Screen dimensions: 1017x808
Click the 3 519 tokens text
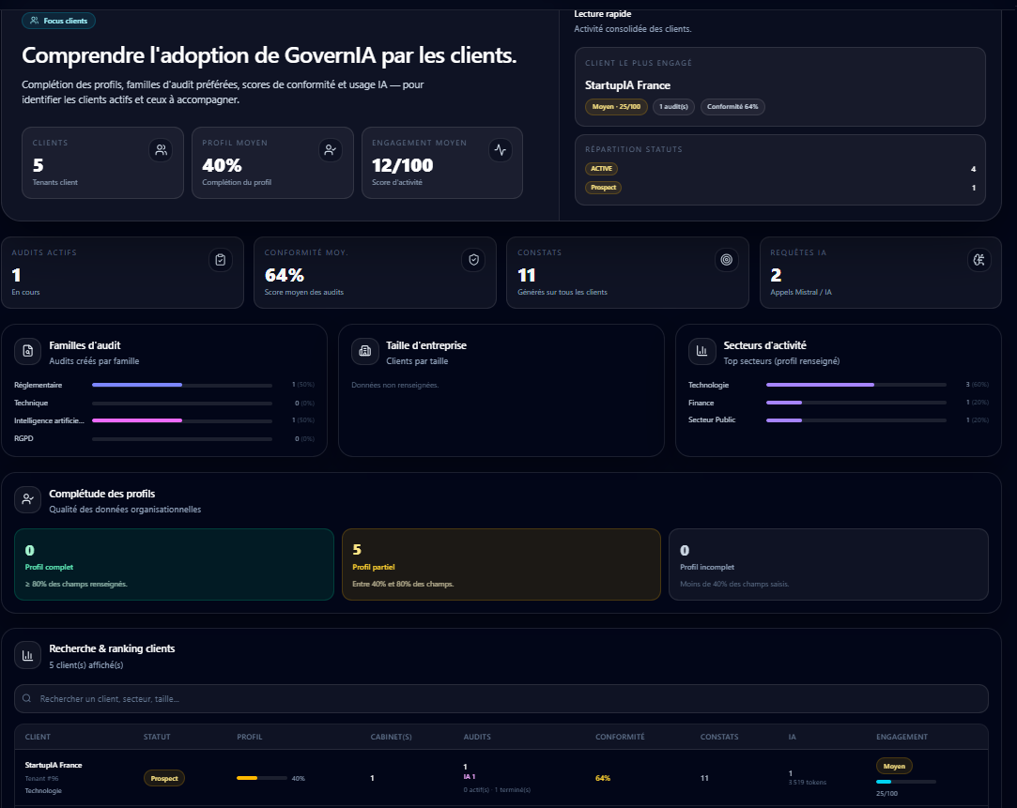(x=808, y=783)
